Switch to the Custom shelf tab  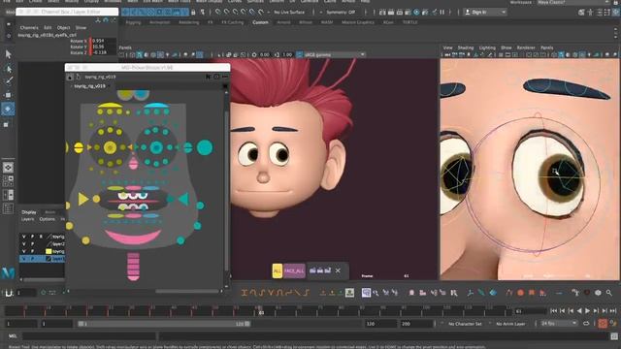pos(260,22)
